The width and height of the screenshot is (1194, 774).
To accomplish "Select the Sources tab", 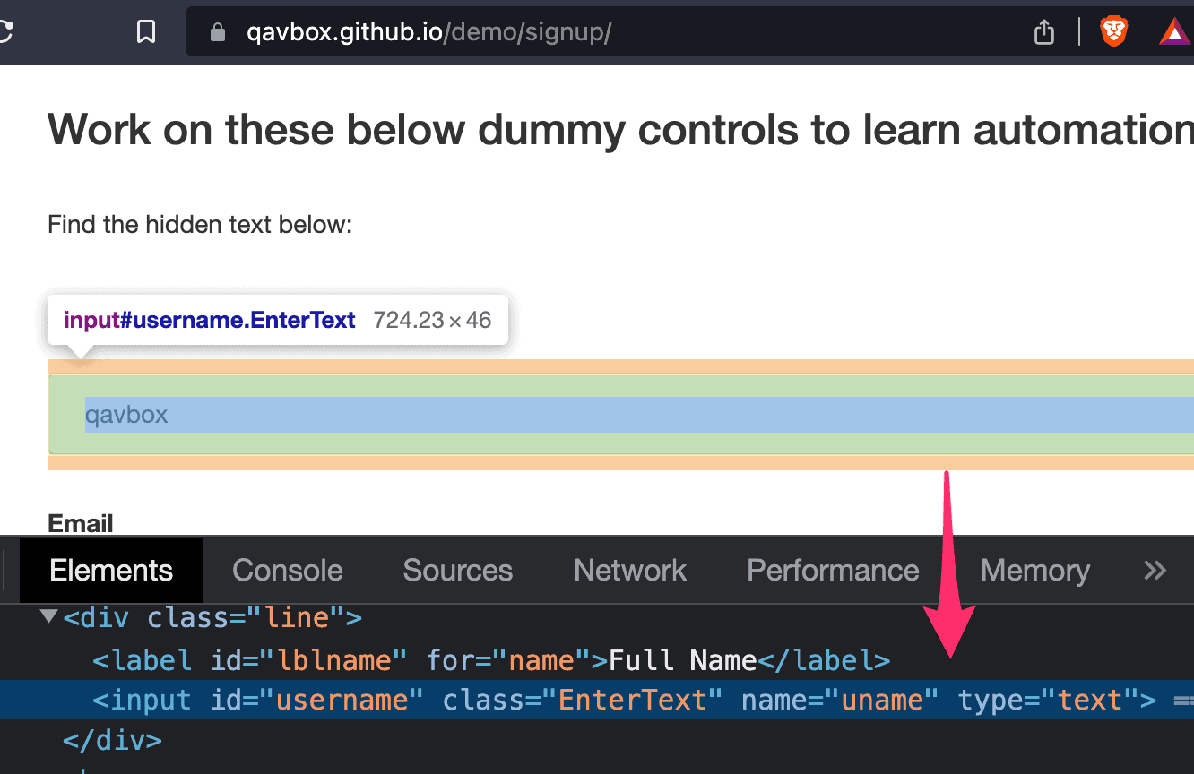I will coord(457,570).
